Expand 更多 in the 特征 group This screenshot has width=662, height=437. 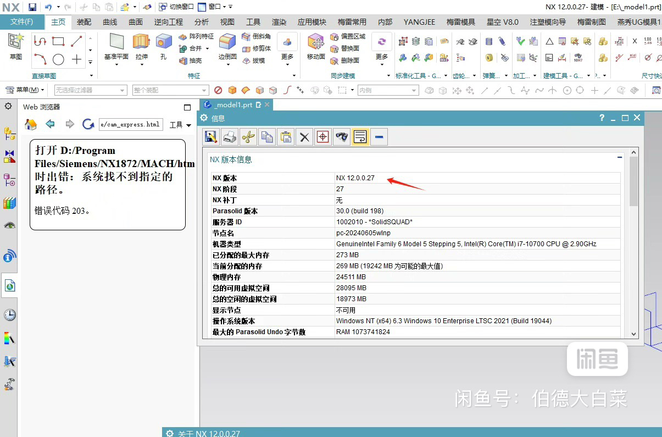[x=287, y=49]
